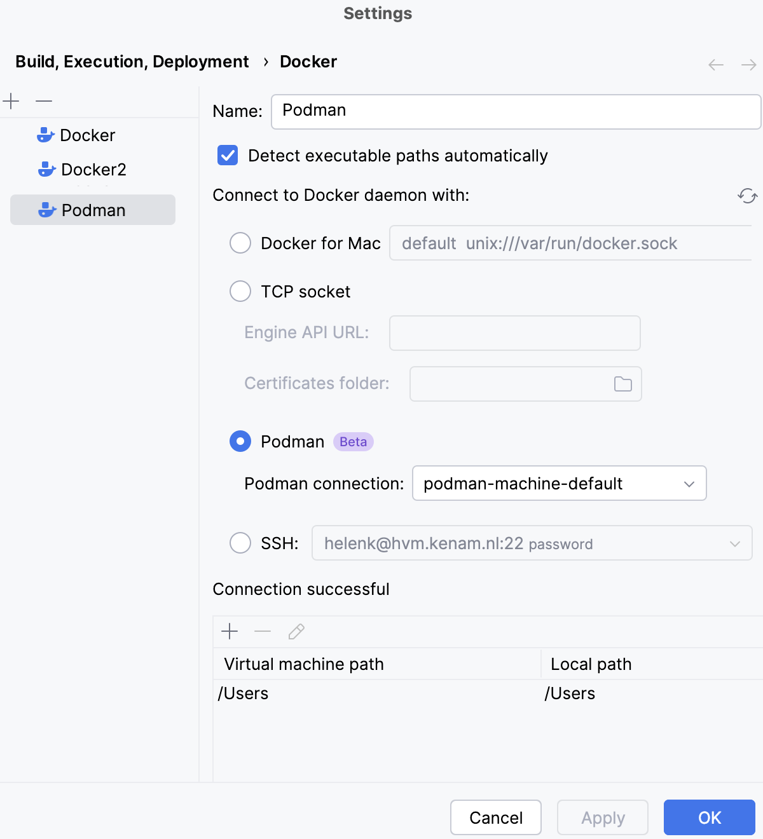Image resolution: width=763 pixels, height=839 pixels.
Task: Navigate back using the left arrow
Action: (716, 65)
